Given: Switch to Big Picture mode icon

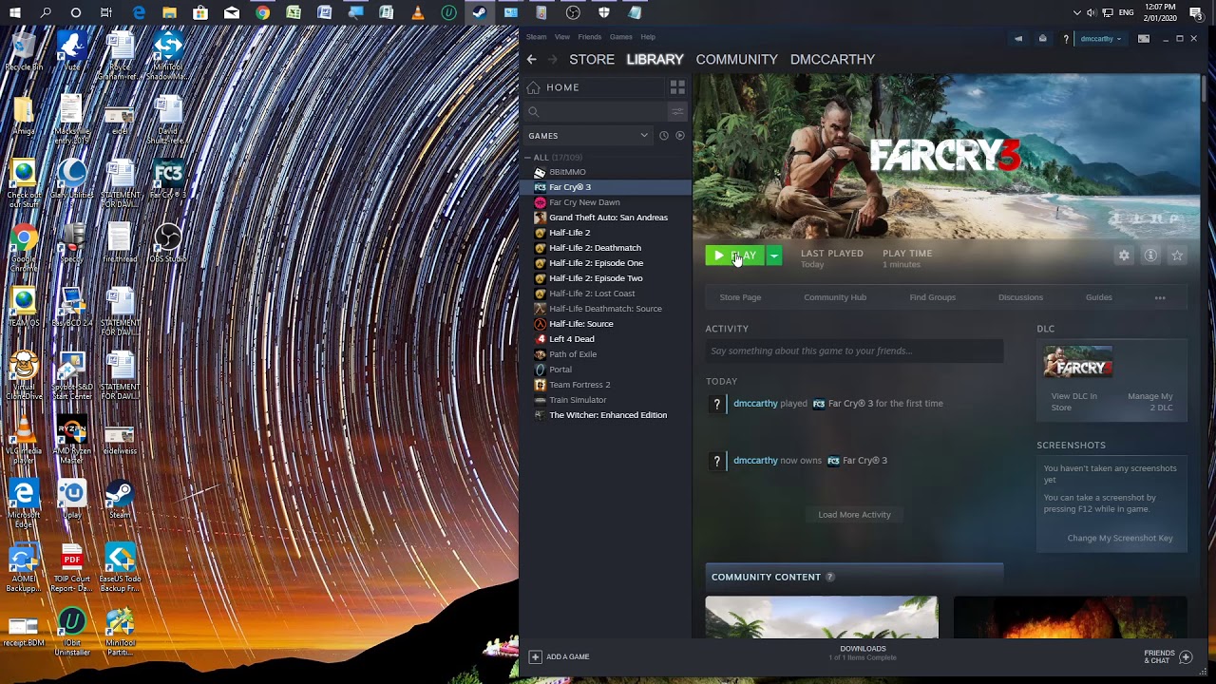Looking at the screenshot, I should 1144,39.
